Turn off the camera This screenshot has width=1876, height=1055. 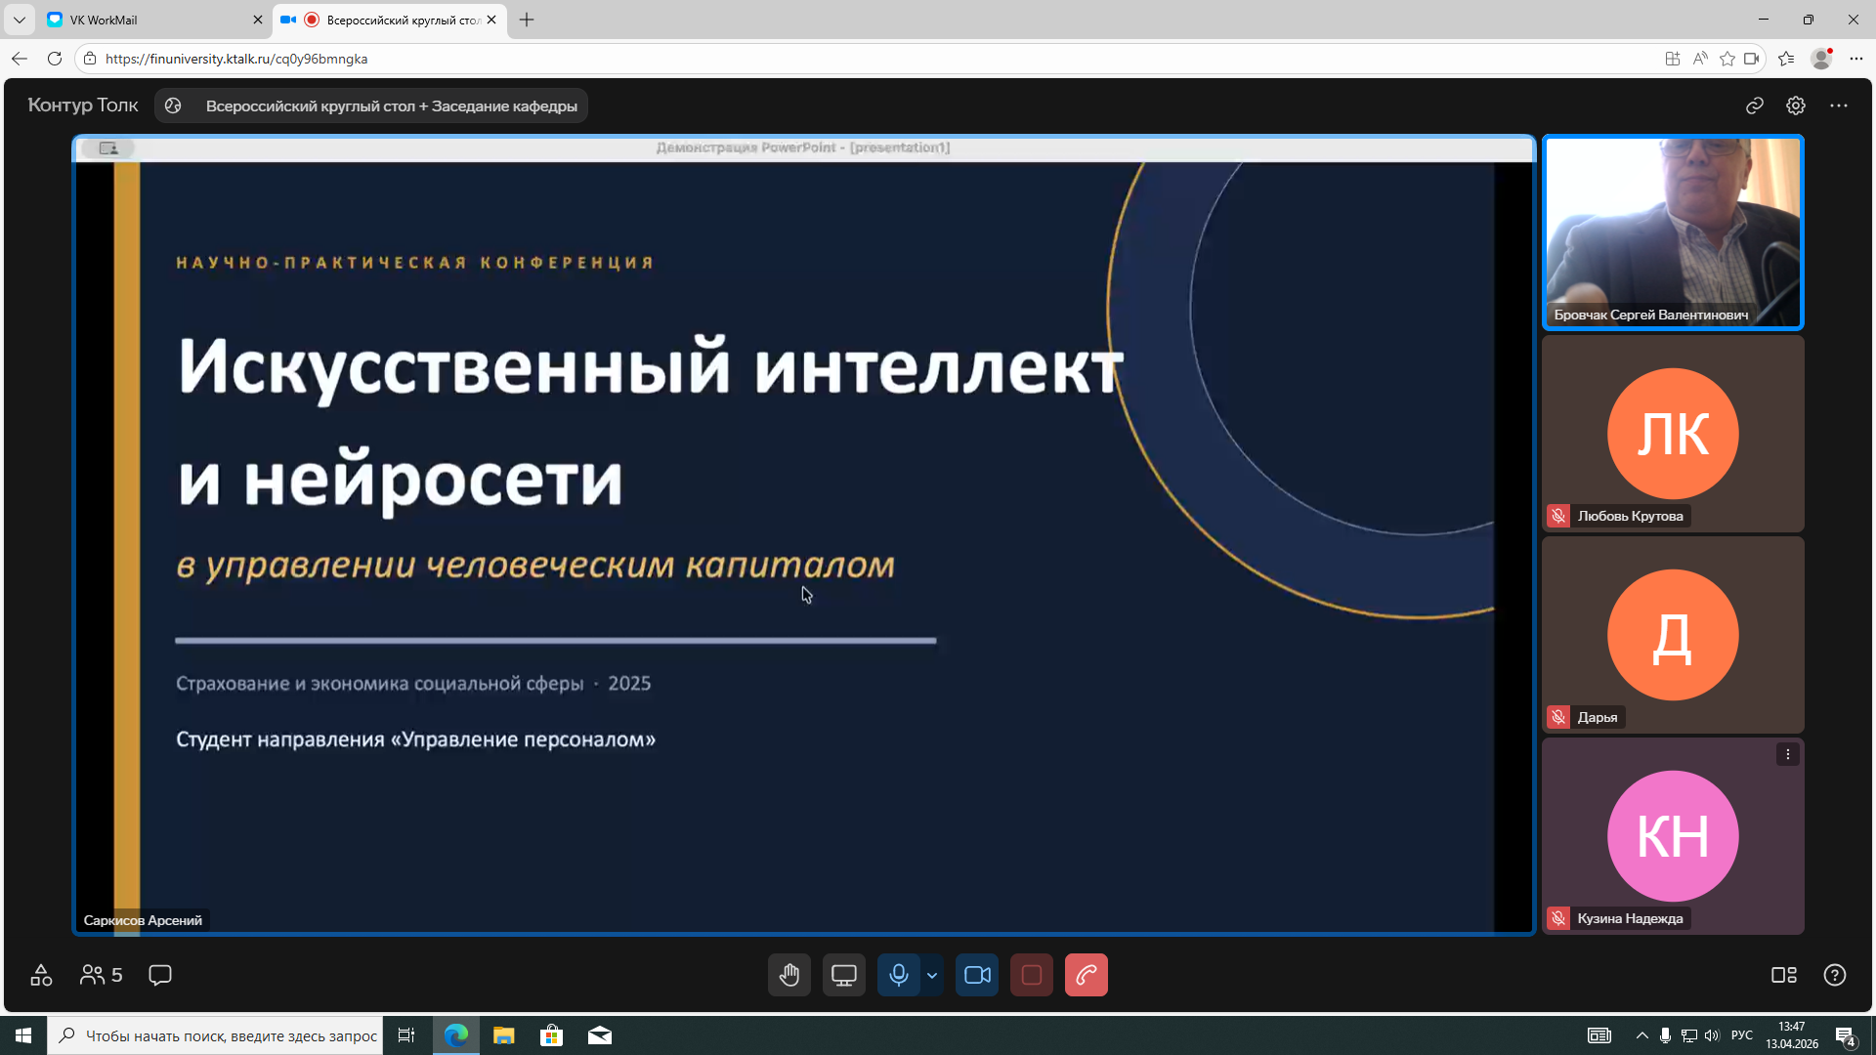coord(976,975)
